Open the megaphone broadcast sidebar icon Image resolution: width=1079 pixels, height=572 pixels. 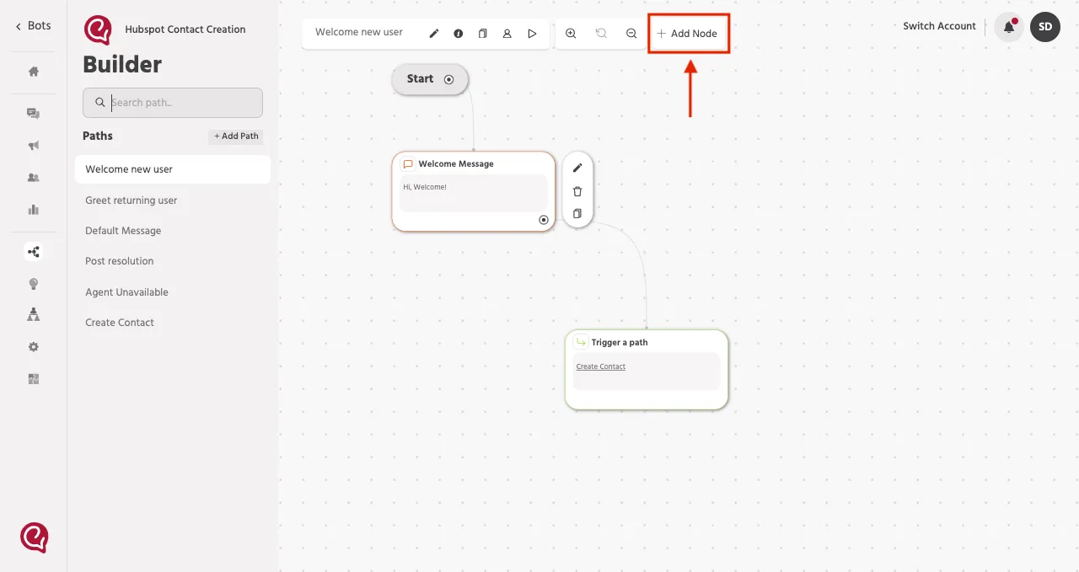[34, 145]
